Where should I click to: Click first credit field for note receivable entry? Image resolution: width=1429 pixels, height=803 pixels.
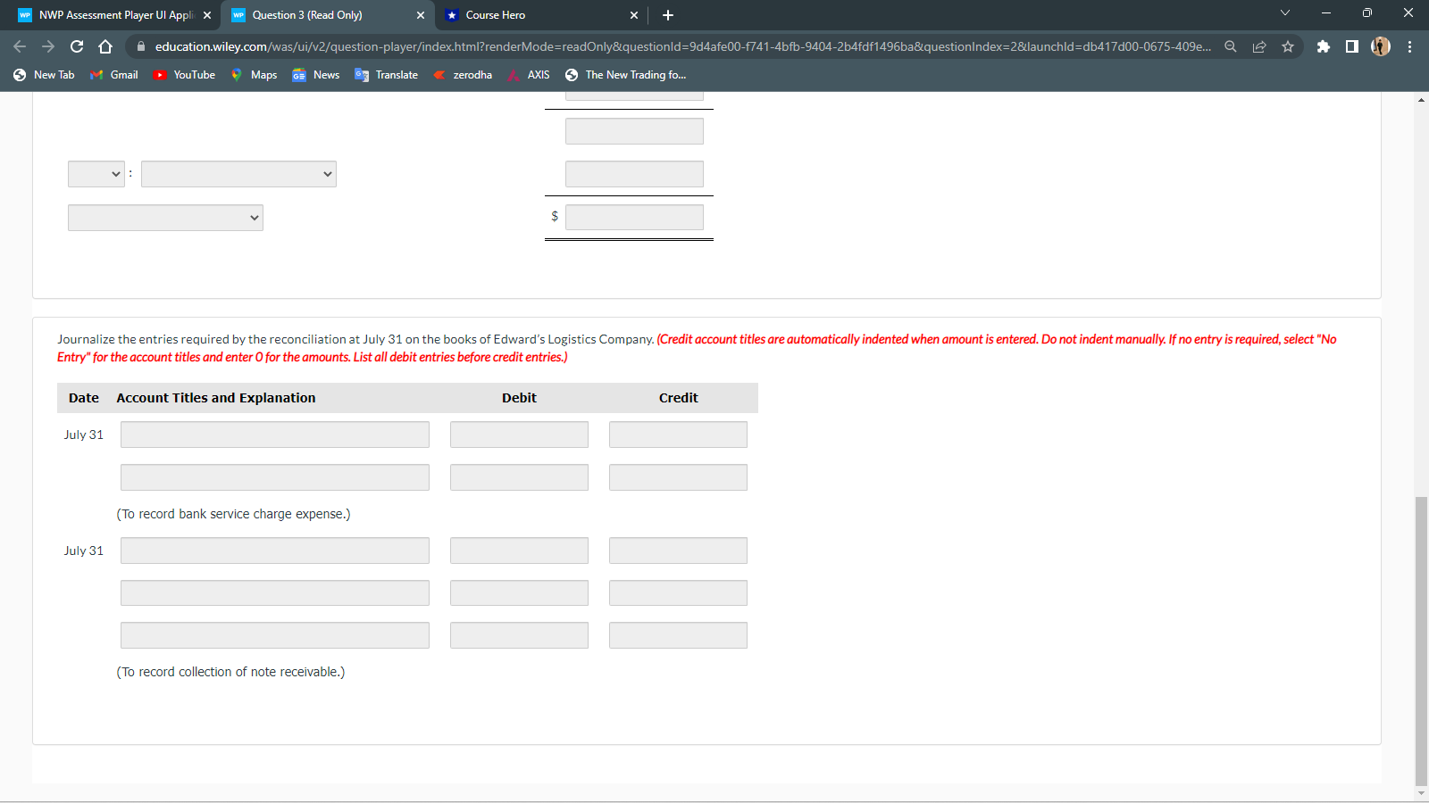pos(678,551)
